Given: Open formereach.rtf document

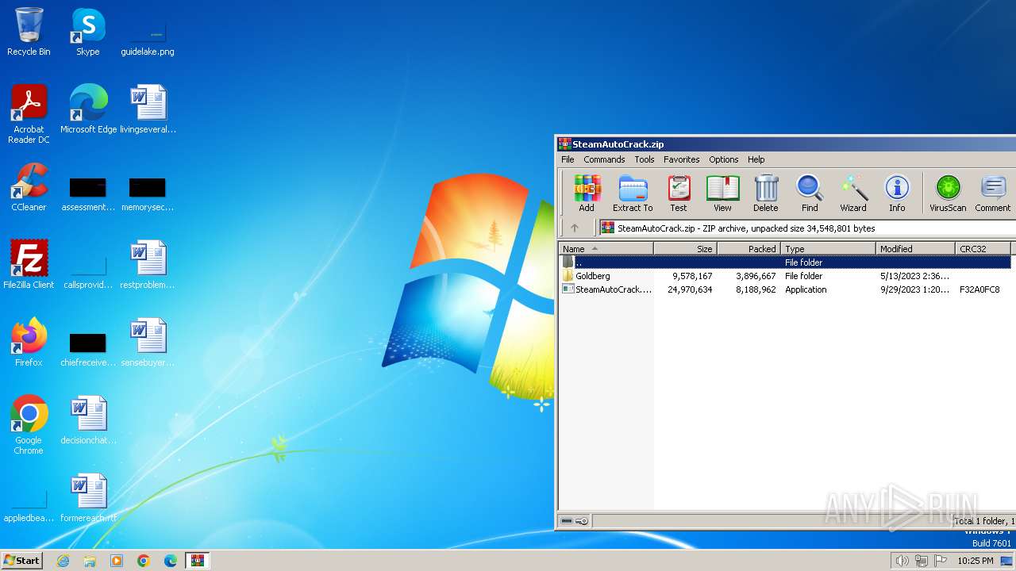Looking at the screenshot, I should coord(88,498).
